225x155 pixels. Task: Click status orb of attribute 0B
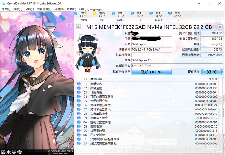coord(79,126)
